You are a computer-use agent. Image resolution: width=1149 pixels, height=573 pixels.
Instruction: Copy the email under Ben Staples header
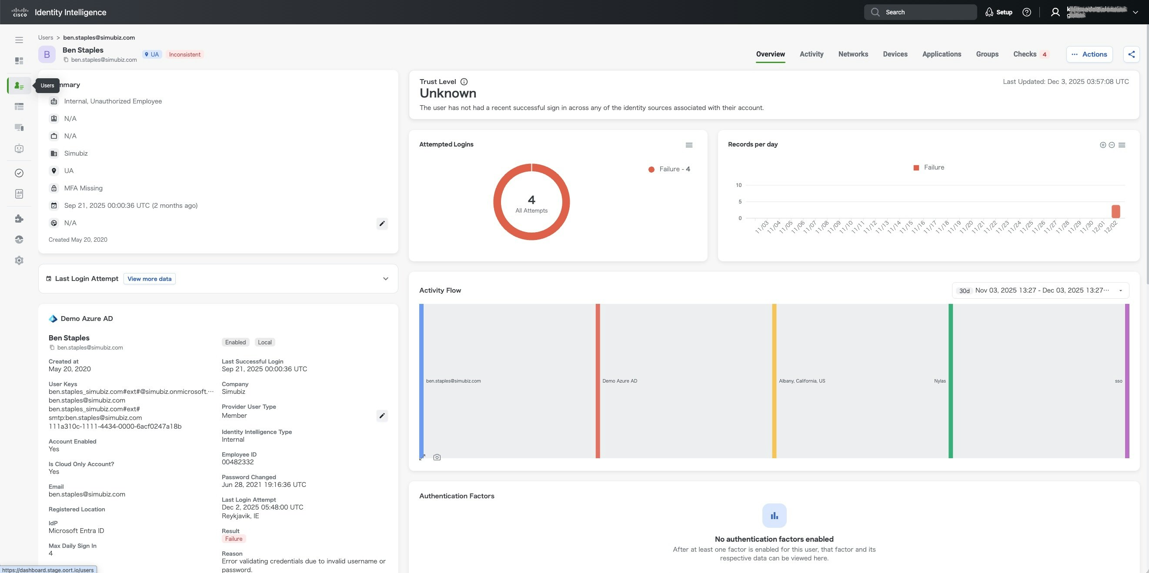click(66, 60)
